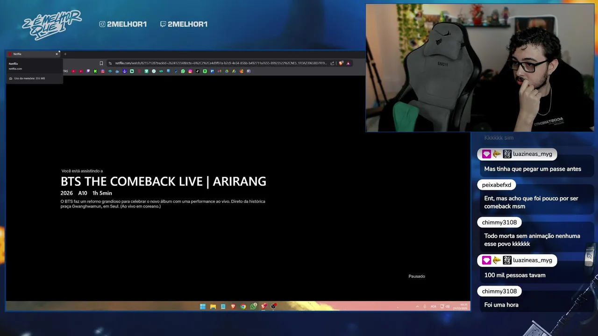Click chat message '100 mil pessoas tavam'
Viewport: 598px width, 336px height.
click(515, 275)
